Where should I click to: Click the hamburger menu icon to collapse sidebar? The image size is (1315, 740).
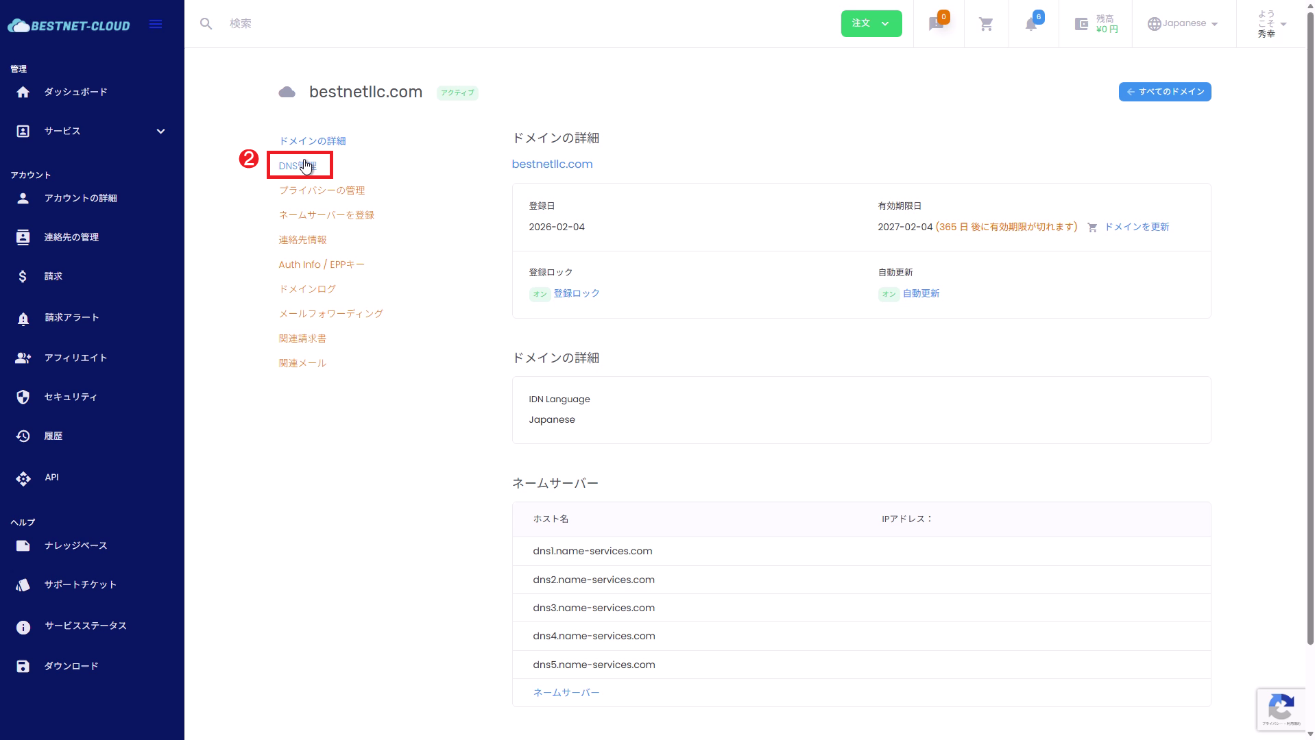156,24
